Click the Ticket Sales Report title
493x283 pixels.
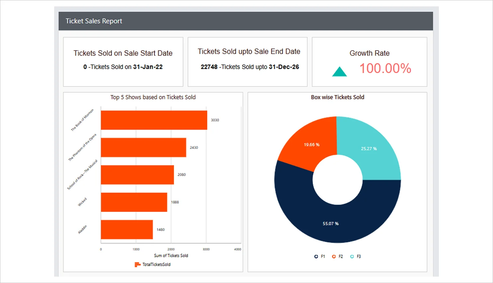(x=94, y=21)
